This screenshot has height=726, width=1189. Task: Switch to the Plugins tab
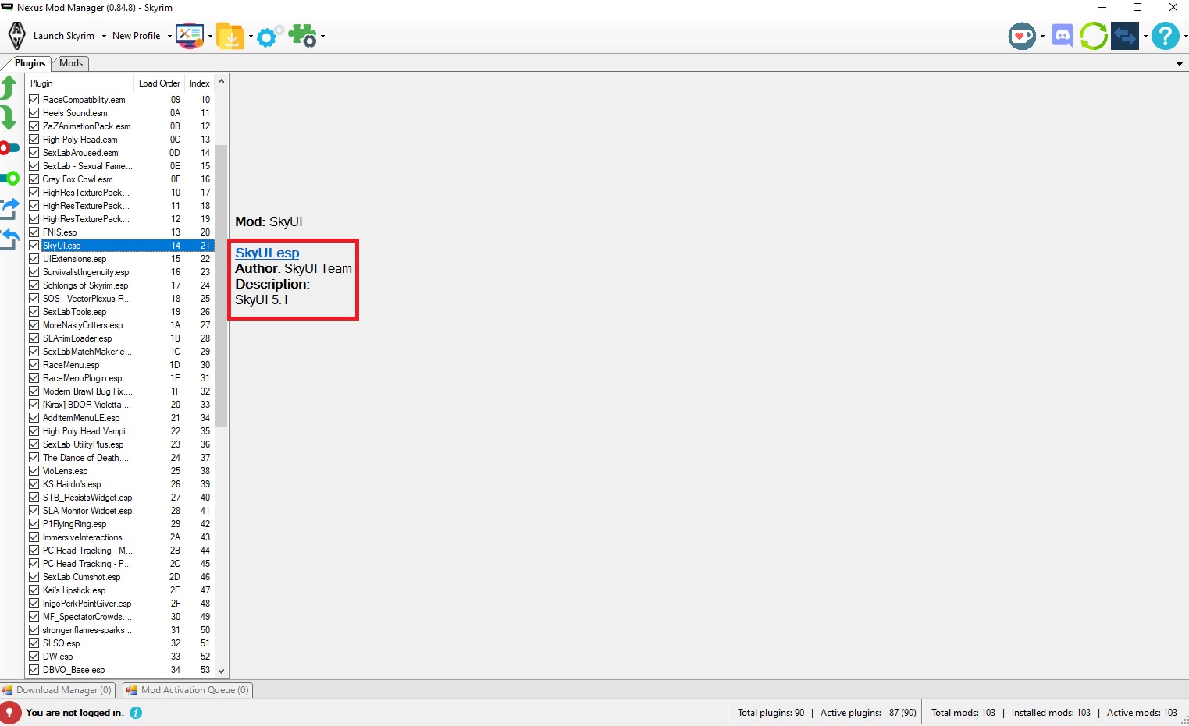[x=30, y=63]
